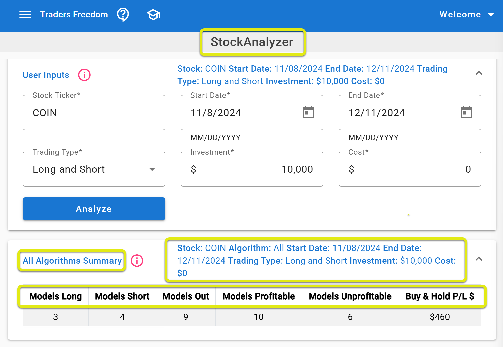Click the User Inputs info icon

click(x=84, y=75)
